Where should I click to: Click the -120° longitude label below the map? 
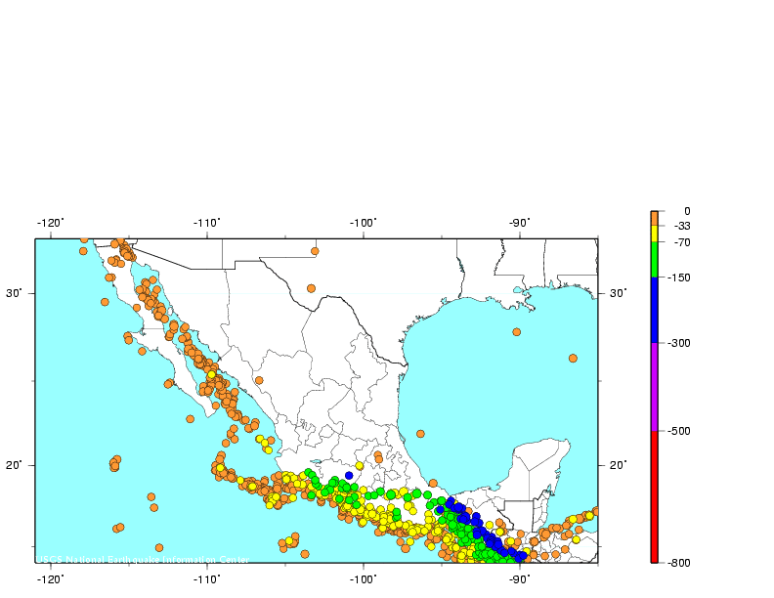[51, 578]
